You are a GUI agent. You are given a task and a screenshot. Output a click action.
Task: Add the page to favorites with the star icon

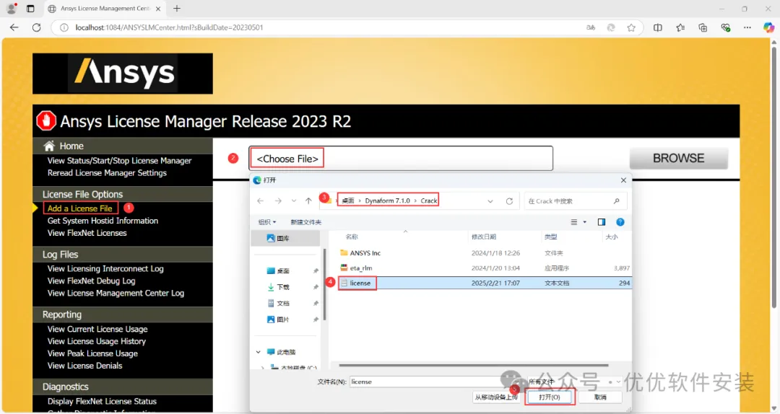click(x=631, y=27)
